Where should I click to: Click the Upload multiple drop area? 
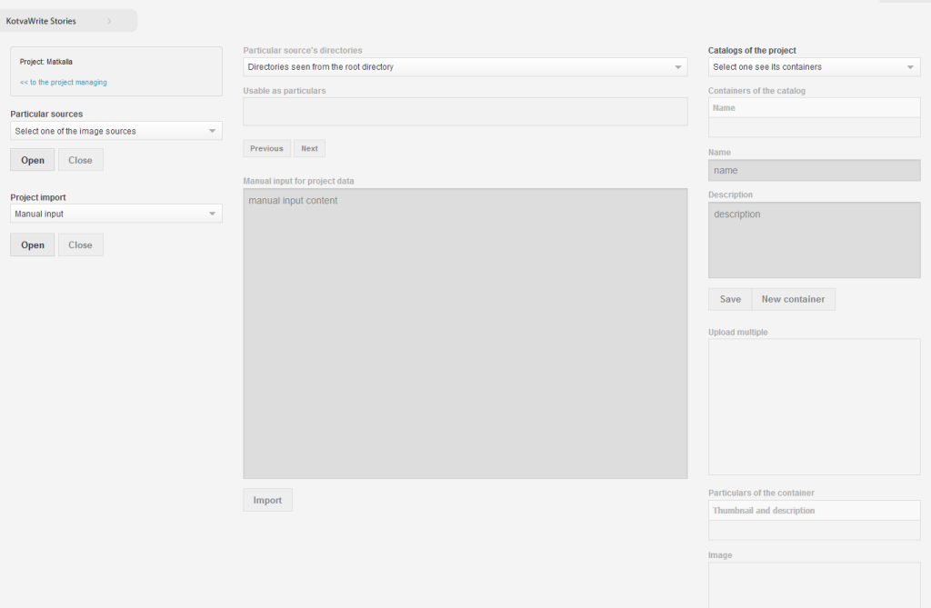(814, 407)
